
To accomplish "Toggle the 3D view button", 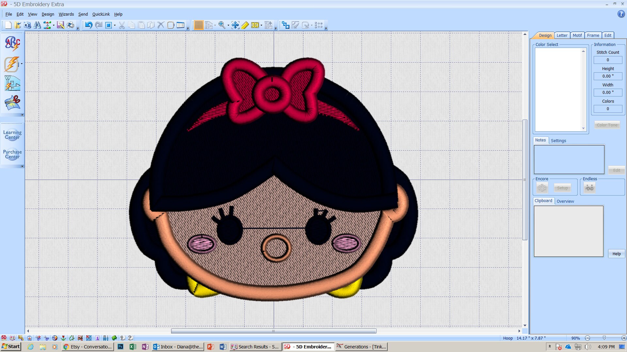I will pos(255,25).
